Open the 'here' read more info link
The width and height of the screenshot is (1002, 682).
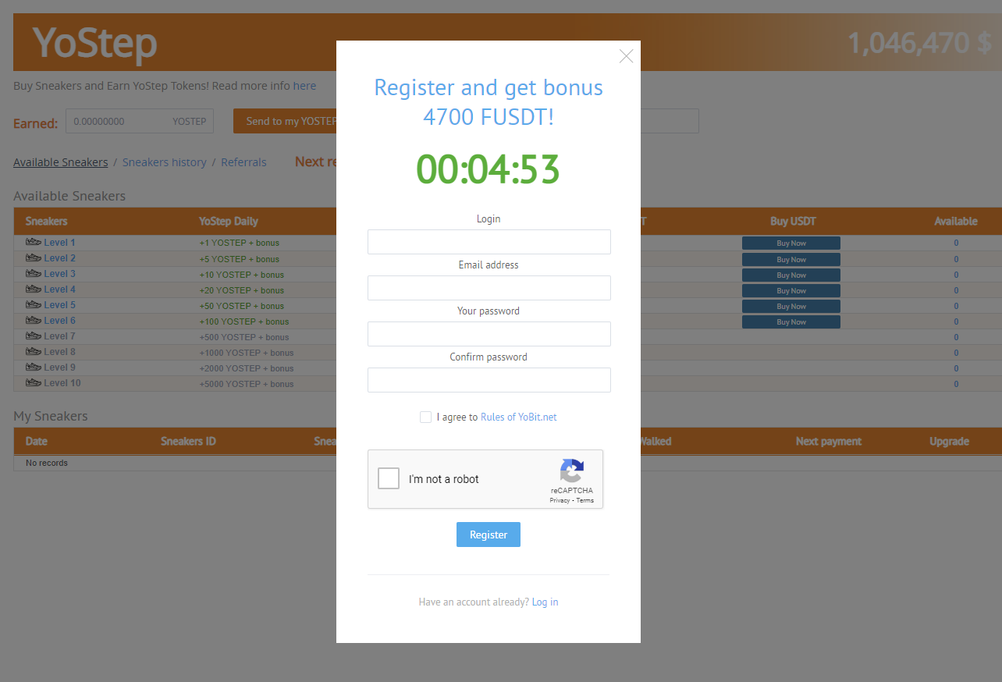coord(305,86)
